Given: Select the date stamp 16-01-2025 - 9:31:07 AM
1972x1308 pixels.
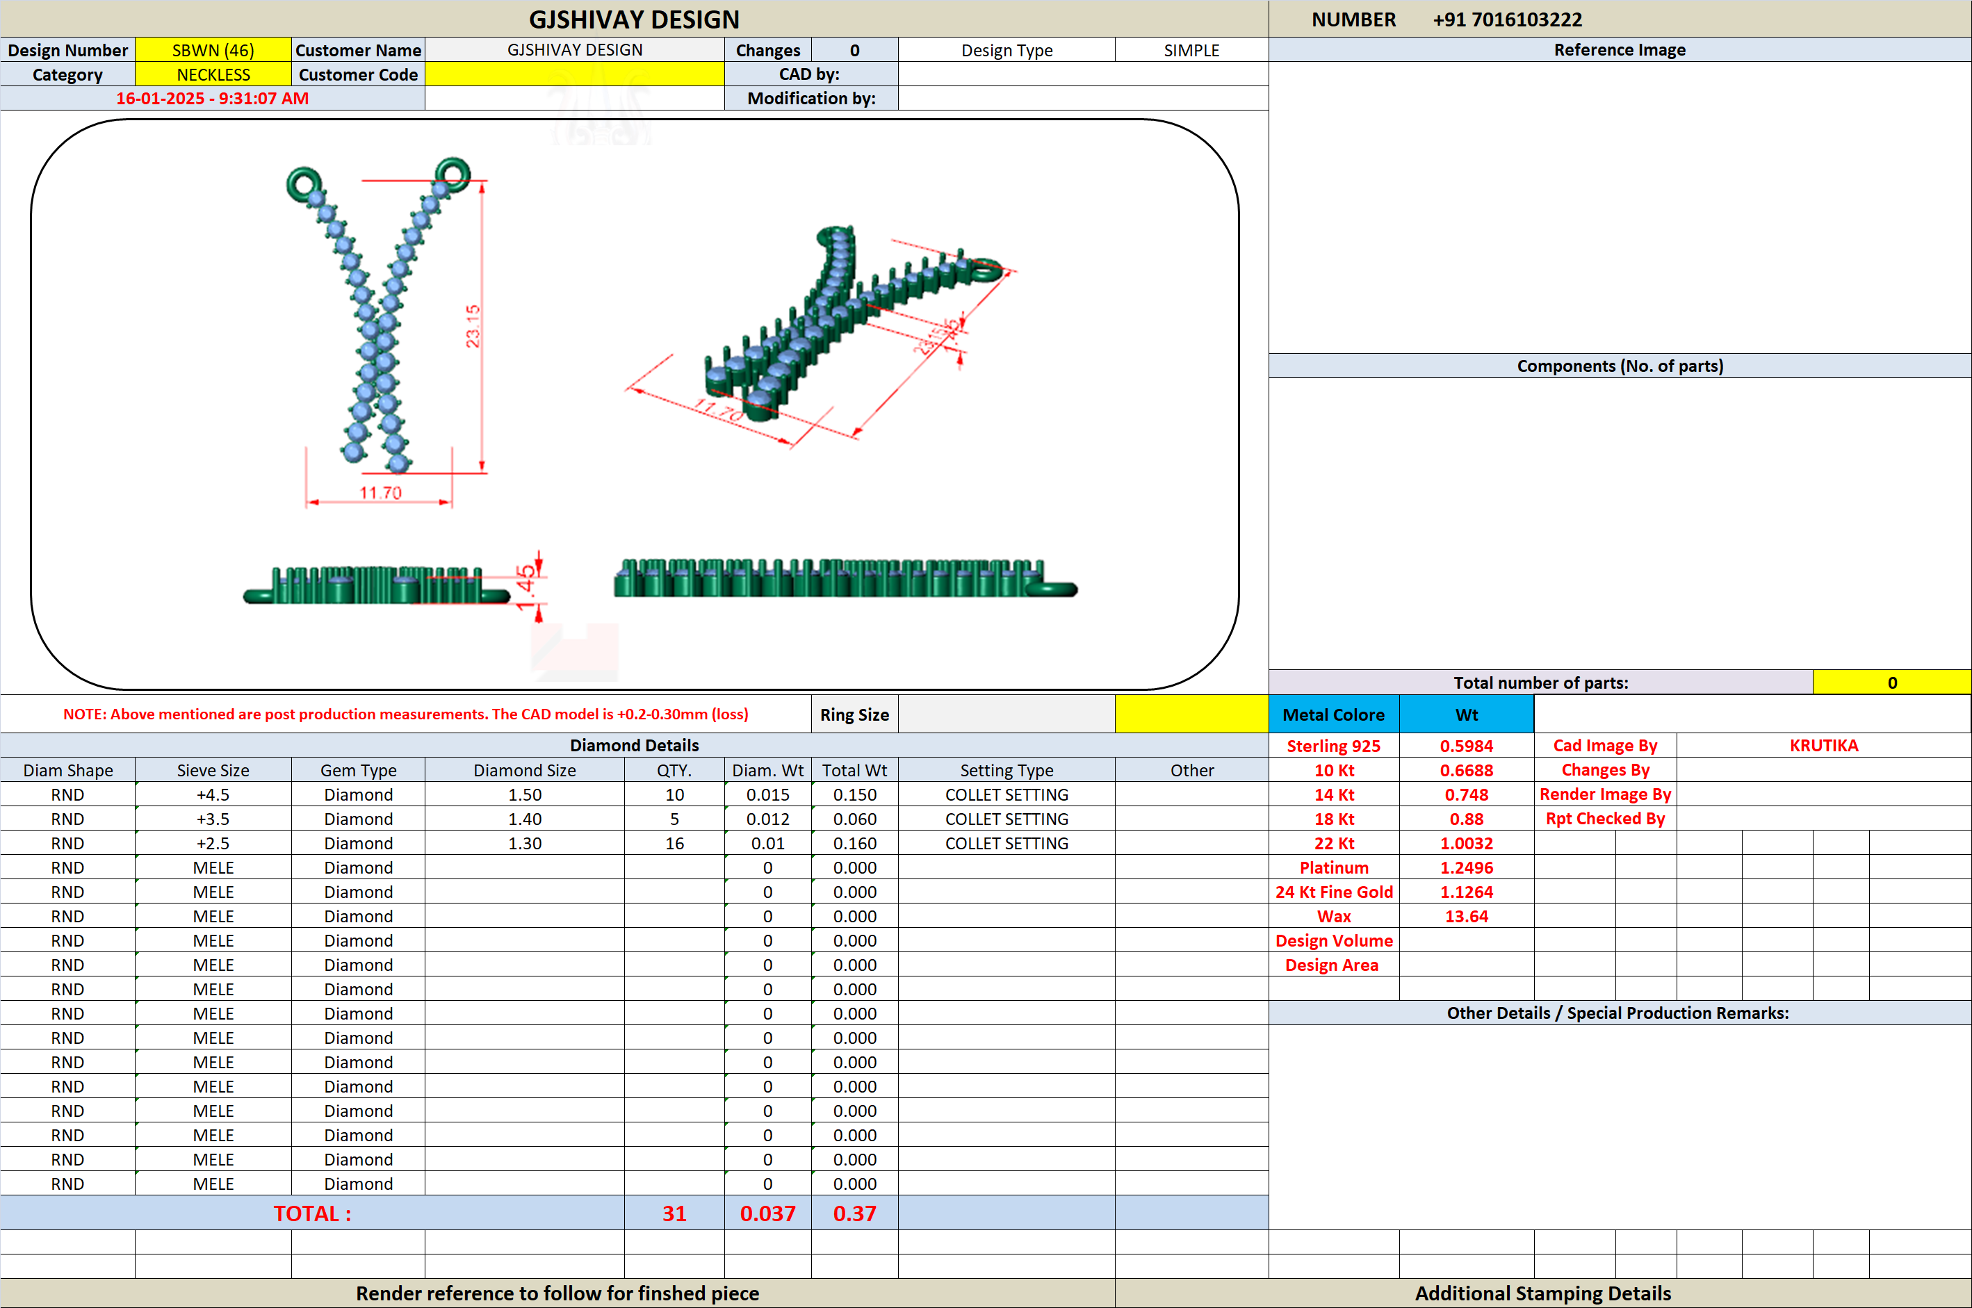Looking at the screenshot, I should click(x=212, y=99).
